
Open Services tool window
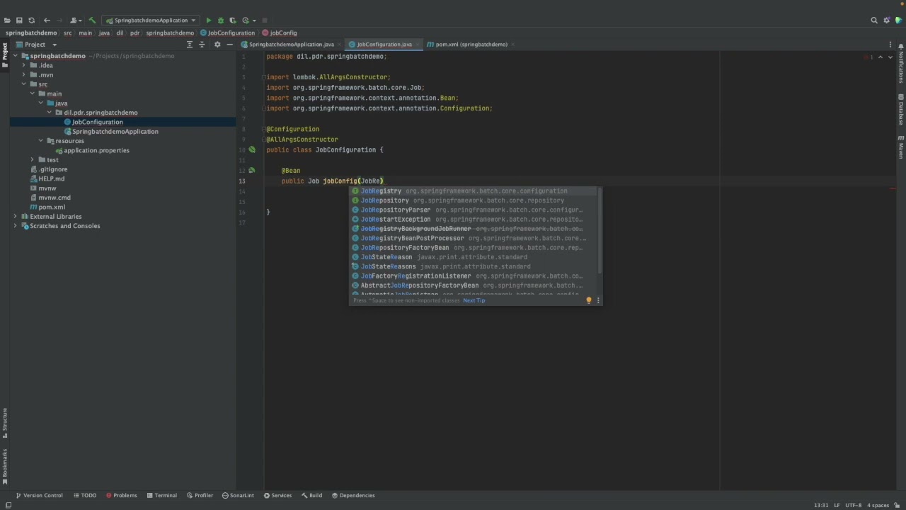[x=277, y=495]
